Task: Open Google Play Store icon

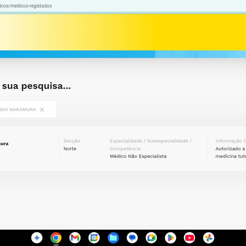Action: tap(170, 238)
